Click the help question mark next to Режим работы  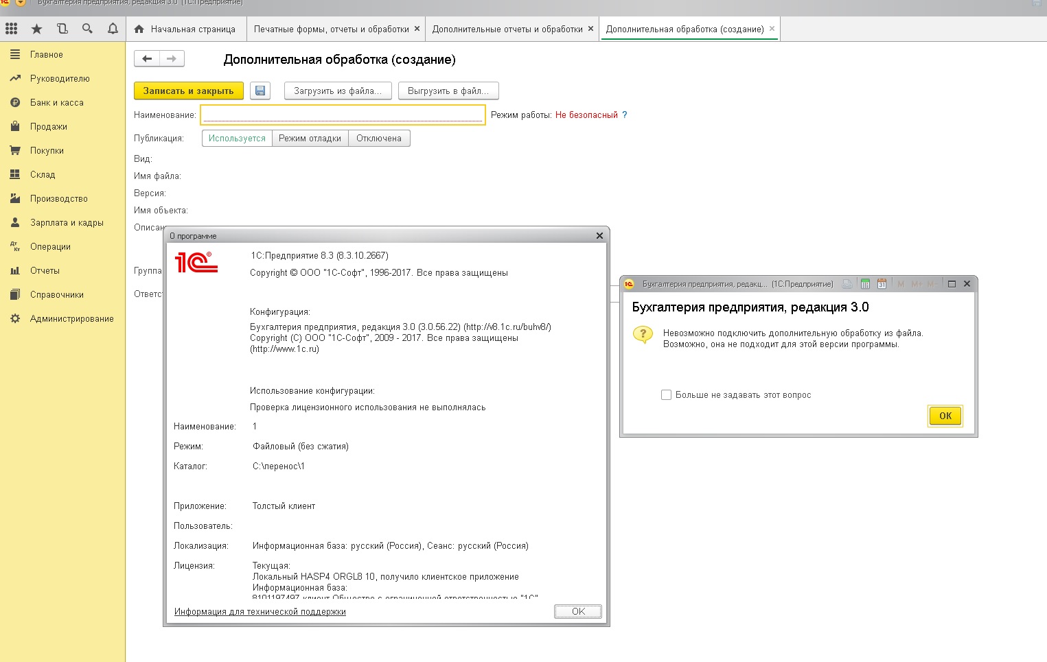(x=625, y=115)
